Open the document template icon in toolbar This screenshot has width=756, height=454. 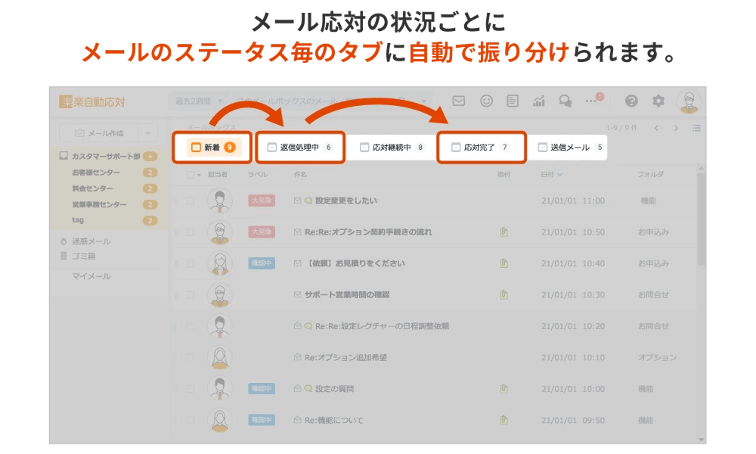(512, 101)
